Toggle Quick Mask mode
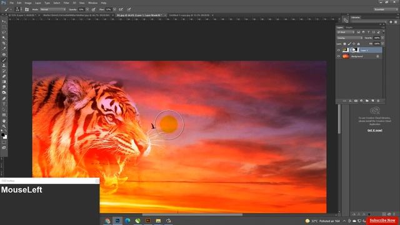The width and height of the screenshot is (400, 225). 4,142
